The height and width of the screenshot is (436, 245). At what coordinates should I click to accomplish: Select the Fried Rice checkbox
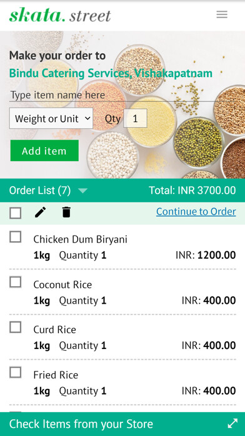pos(15,372)
